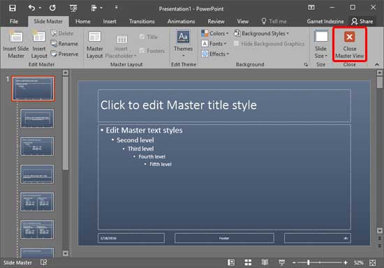Click thumbnail pane scroll up arrow
The height and width of the screenshot is (268, 384).
(x=66, y=73)
